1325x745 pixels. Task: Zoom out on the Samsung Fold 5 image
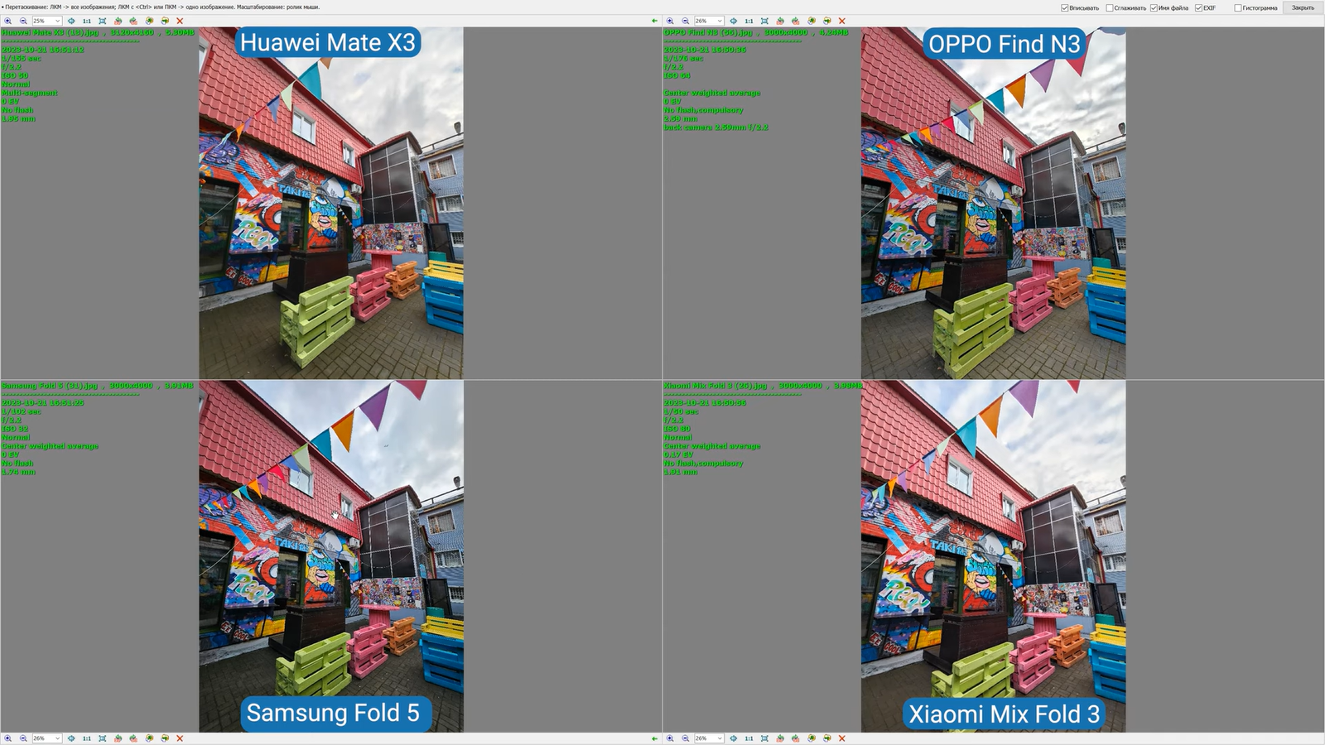(23, 738)
